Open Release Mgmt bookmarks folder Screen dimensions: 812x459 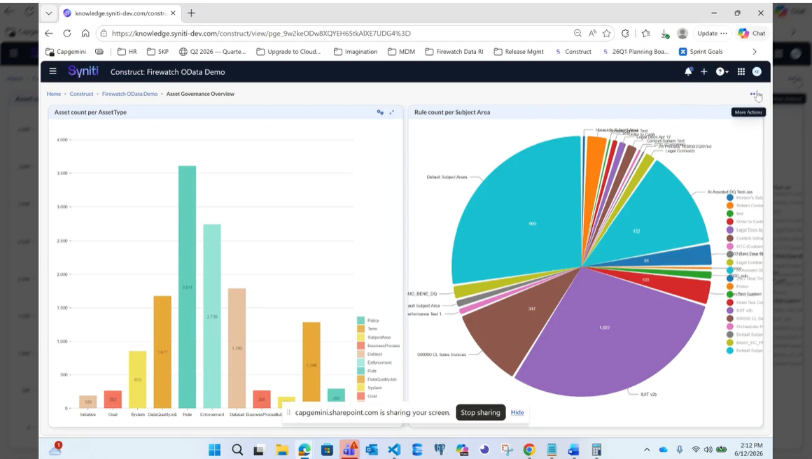point(519,52)
